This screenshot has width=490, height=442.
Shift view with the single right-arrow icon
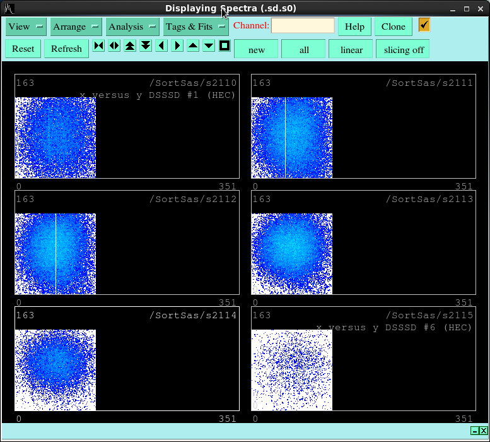[177, 45]
